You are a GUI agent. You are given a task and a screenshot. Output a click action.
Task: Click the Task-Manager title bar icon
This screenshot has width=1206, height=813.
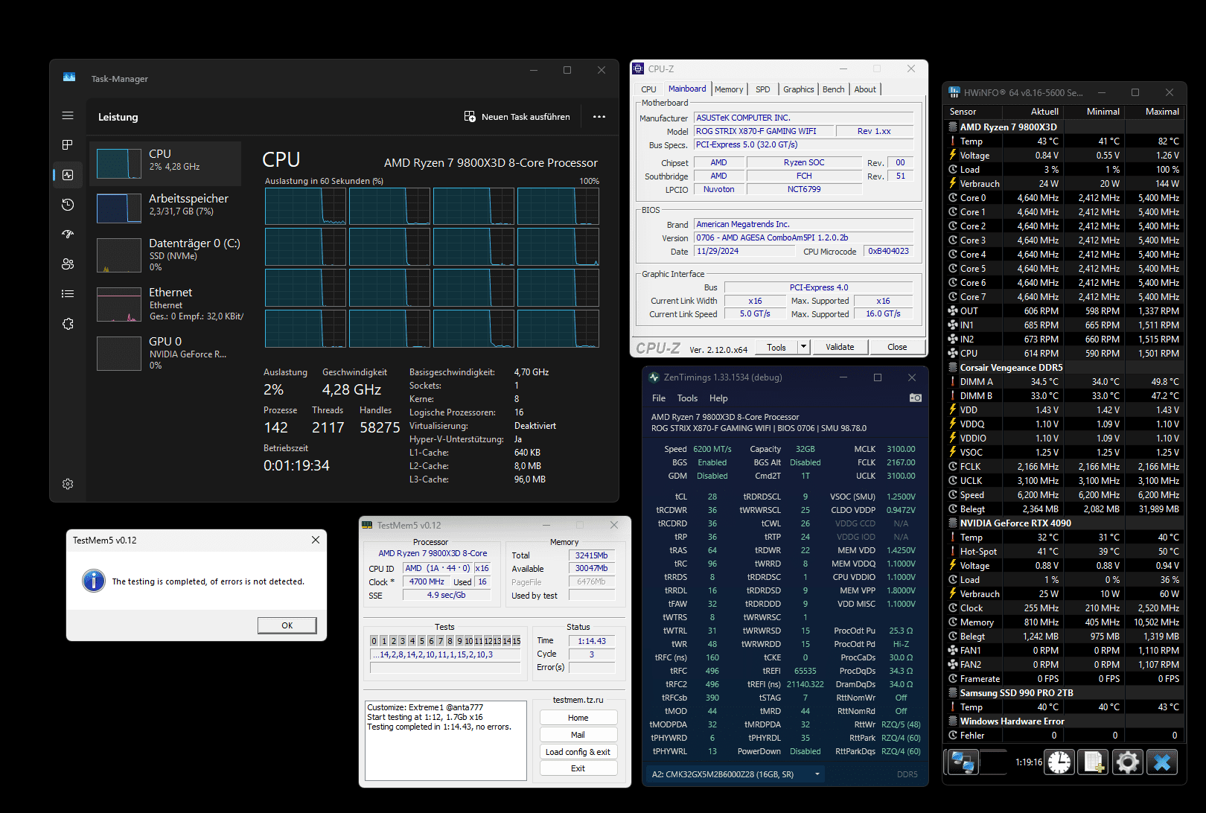point(69,77)
